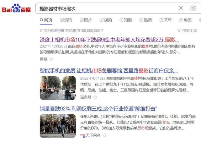
Task: Switch to the 图片 tab
Action: click(86, 20)
